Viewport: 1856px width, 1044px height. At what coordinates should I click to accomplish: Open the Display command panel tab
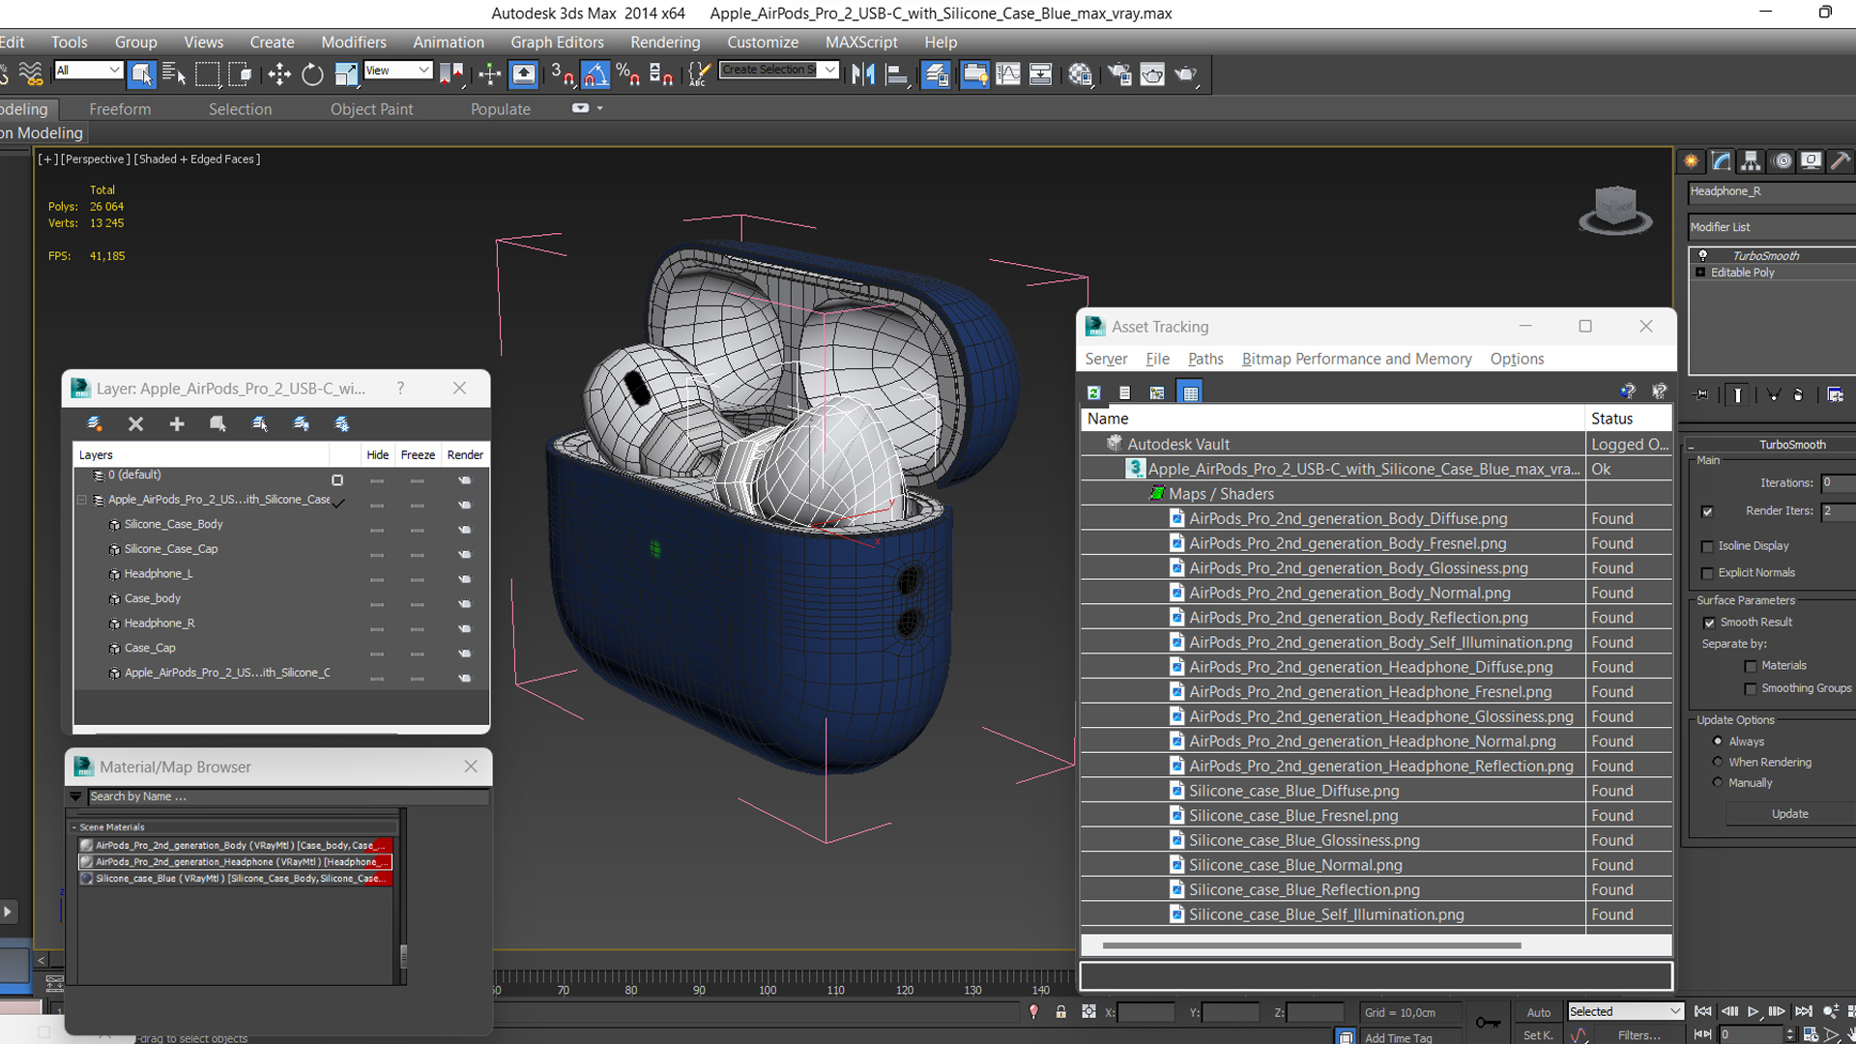[x=1812, y=161]
